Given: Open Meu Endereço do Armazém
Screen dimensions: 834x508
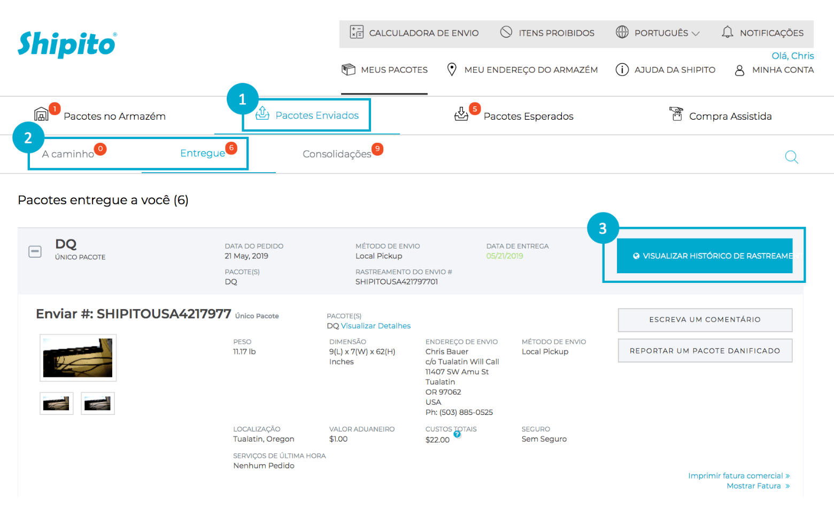Looking at the screenshot, I should click(x=531, y=70).
